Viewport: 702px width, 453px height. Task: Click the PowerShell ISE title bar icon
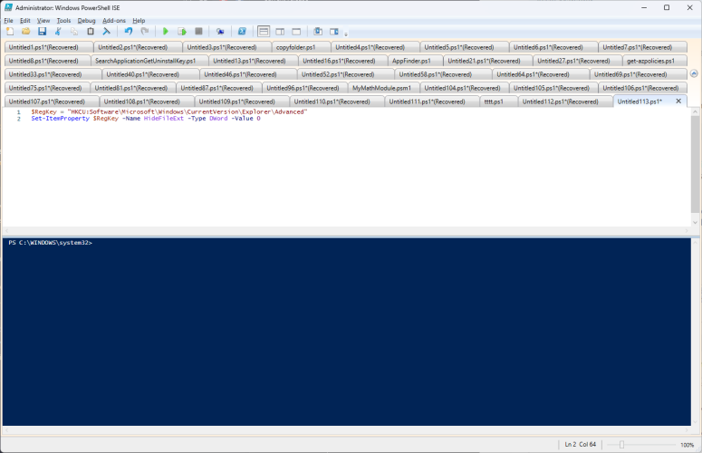(x=8, y=7)
